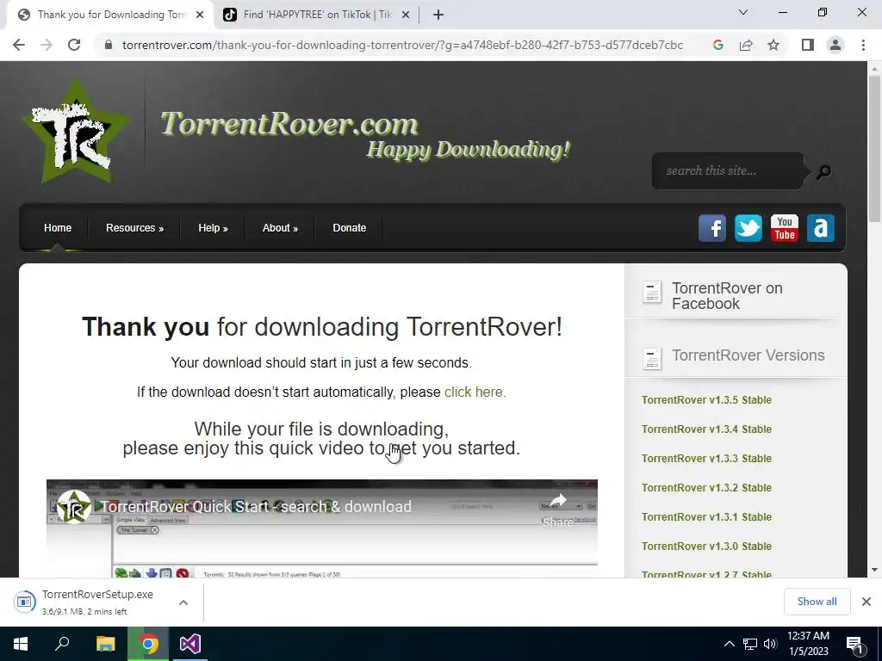Image resolution: width=882 pixels, height=661 pixels.
Task: Go back with the browser back arrow
Action: [x=19, y=45]
